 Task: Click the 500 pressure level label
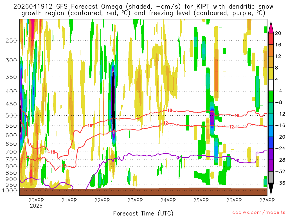click(11, 116)
